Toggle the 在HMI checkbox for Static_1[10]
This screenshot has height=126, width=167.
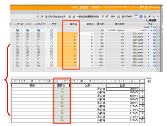(x=18, y=65)
